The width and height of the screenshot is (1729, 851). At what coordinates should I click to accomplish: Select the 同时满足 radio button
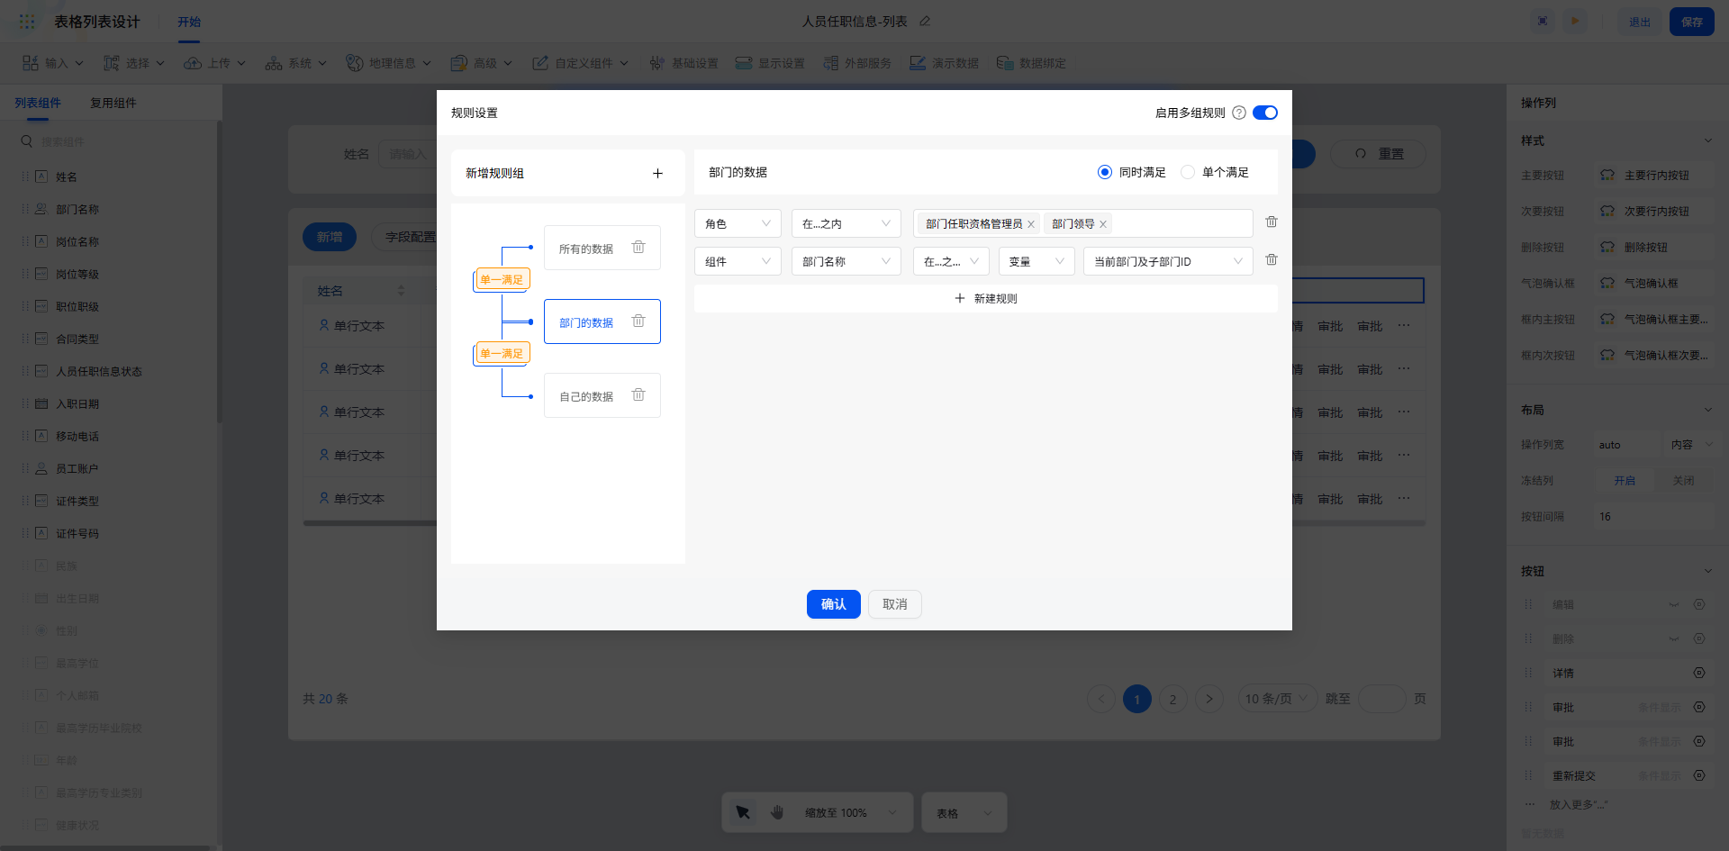(1105, 172)
